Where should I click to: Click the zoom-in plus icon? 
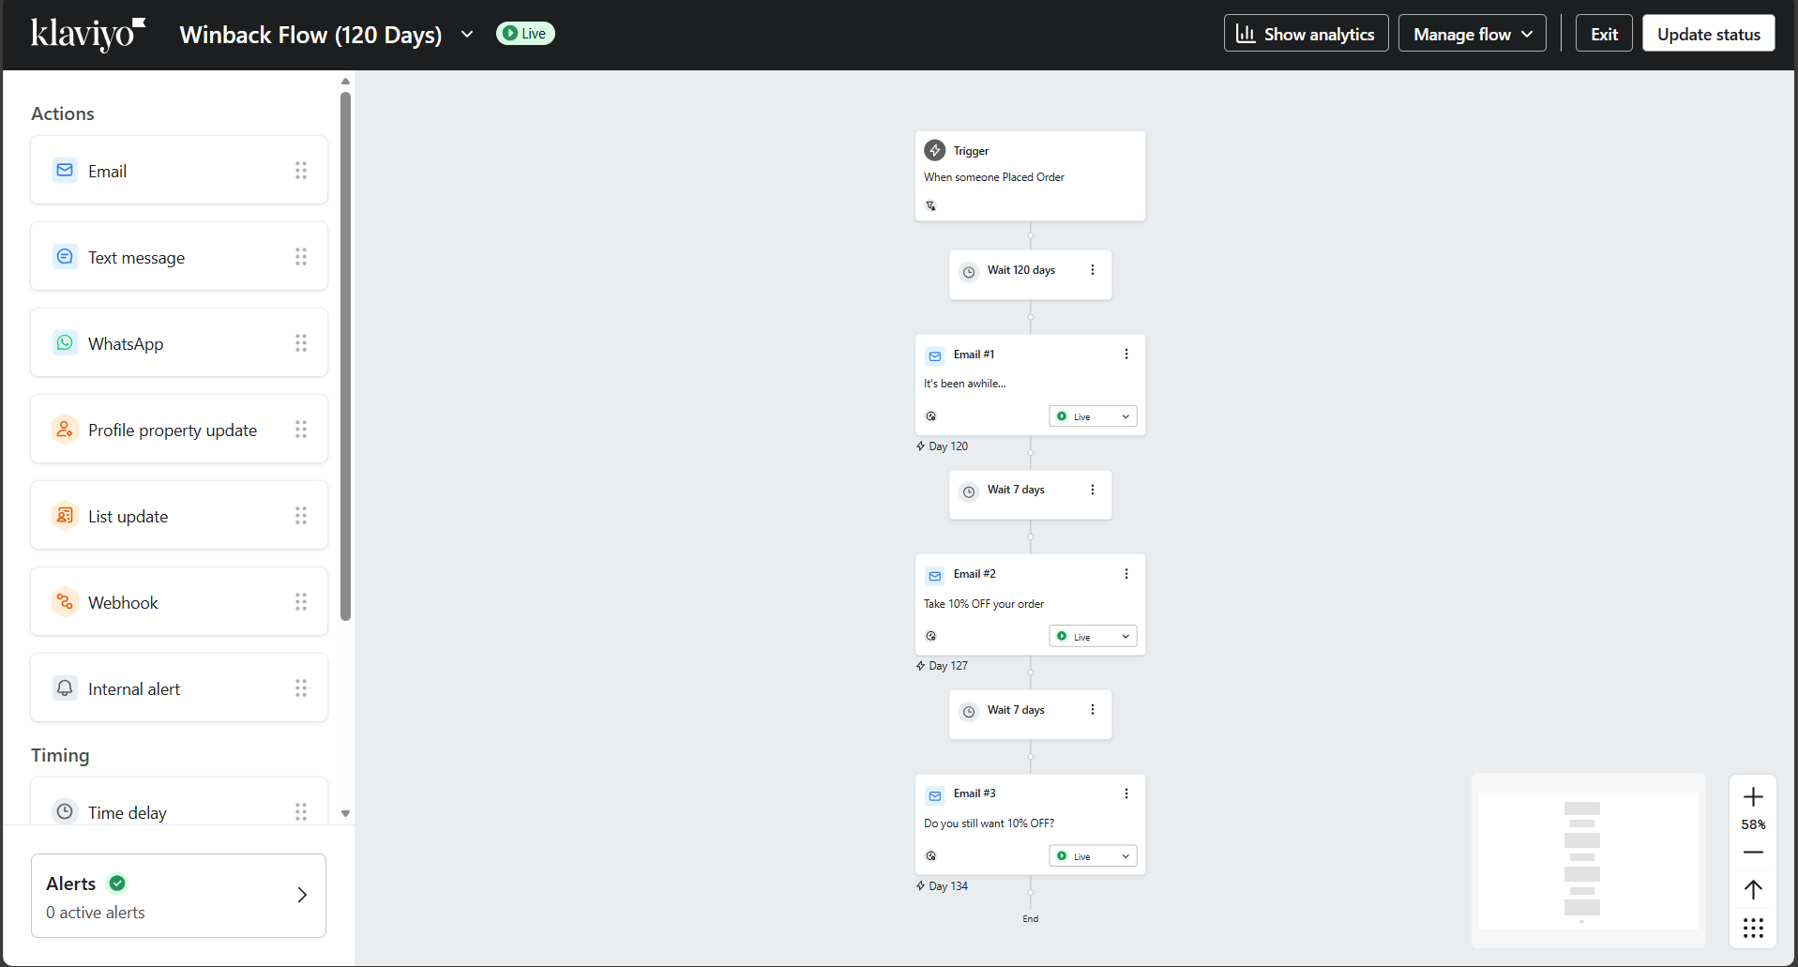[x=1753, y=796]
